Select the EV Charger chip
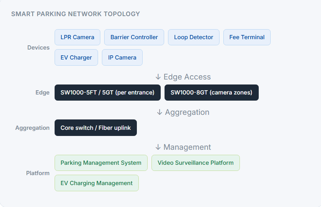Screen dimensions: 321x207 76,58
